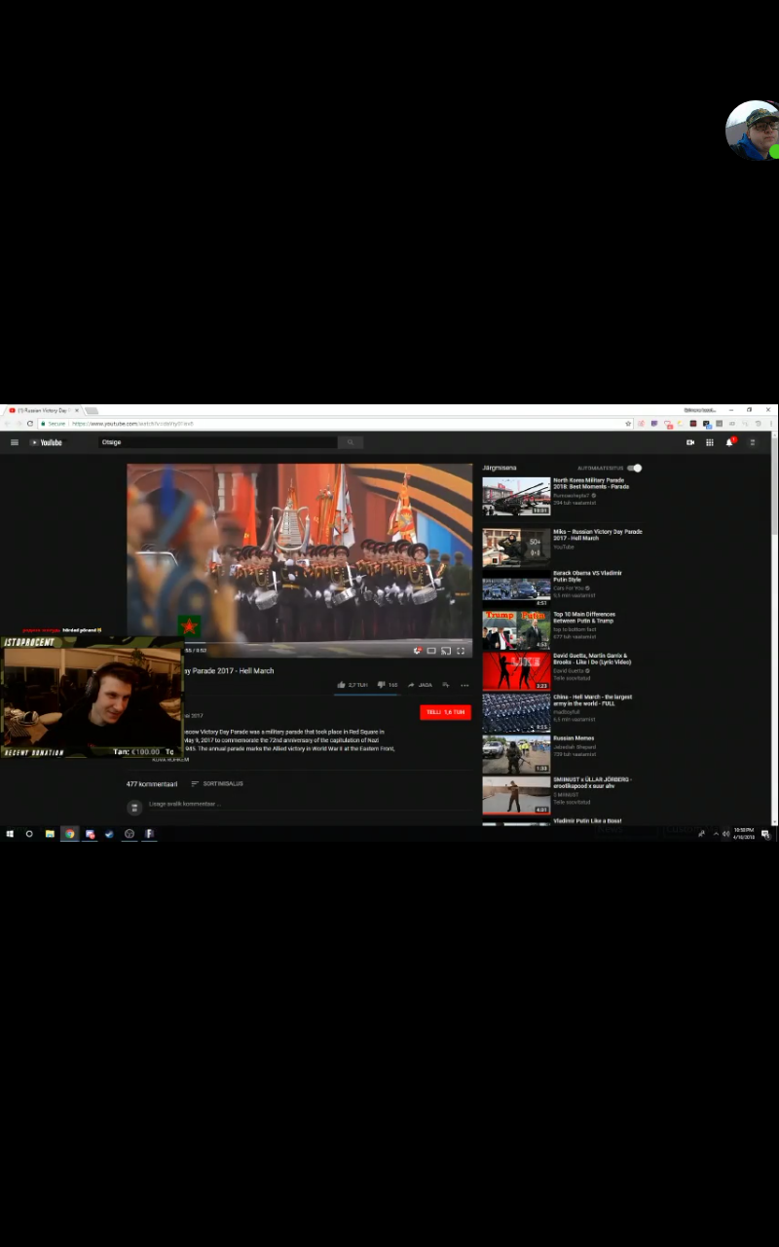Open Barack Obama VS Vladimir Putin Style video
Image resolution: width=779 pixels, height=1247 pixels.
pyautogui.click(x=587, y=576)
